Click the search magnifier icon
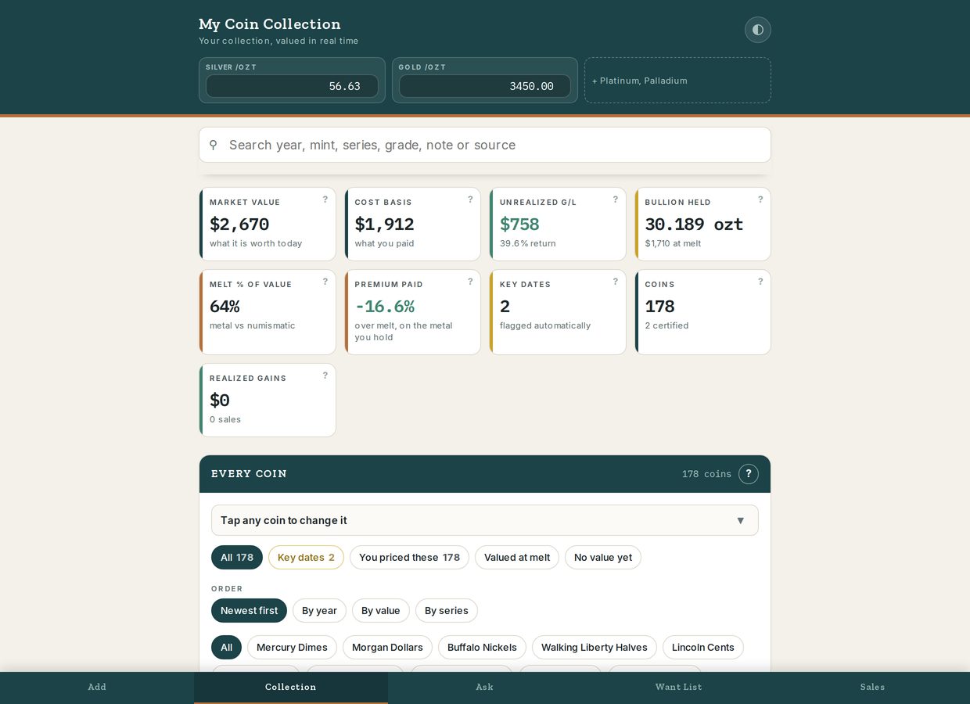 click(213, 145)
